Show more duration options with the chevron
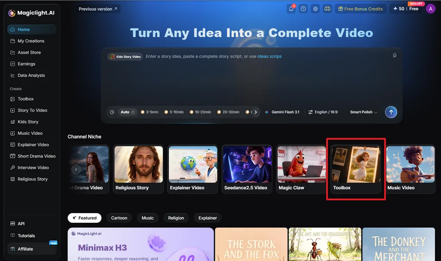Screen dimensions: 441x261 click(x=256, y=112)
